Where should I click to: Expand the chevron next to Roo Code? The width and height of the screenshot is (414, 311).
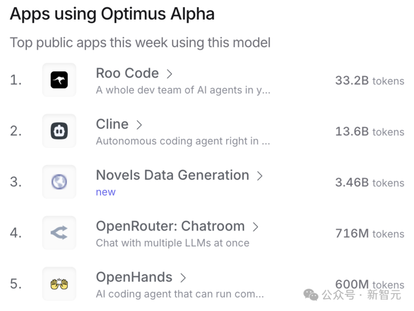click(170, 73)
